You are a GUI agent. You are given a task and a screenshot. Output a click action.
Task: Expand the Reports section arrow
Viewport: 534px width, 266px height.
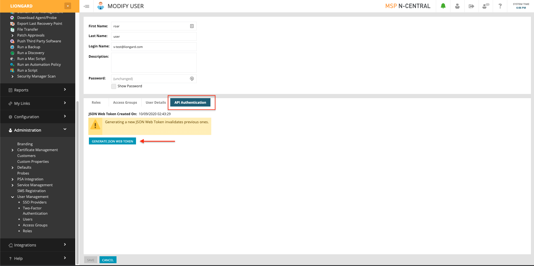[65, 90]
